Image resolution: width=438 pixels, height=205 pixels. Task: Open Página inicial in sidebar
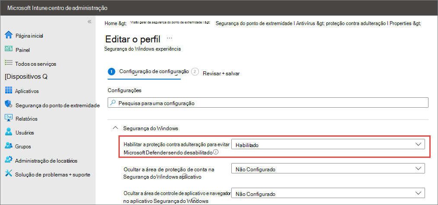pos(29,36)
